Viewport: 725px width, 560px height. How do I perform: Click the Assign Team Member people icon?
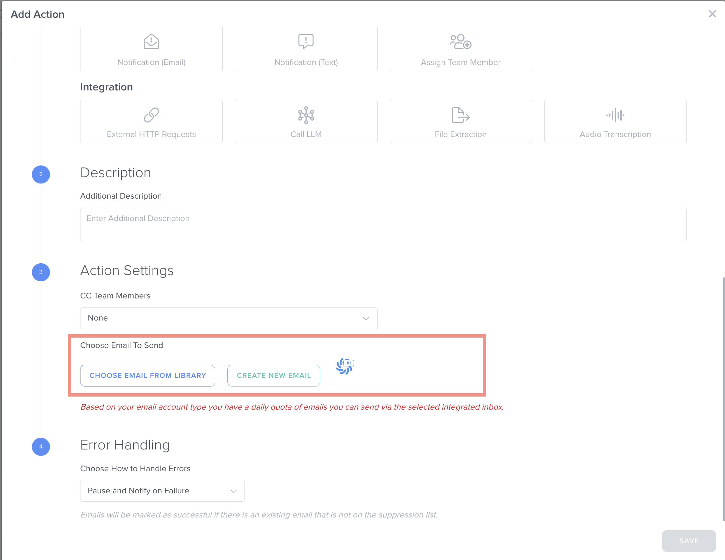(x=460, y=42)
